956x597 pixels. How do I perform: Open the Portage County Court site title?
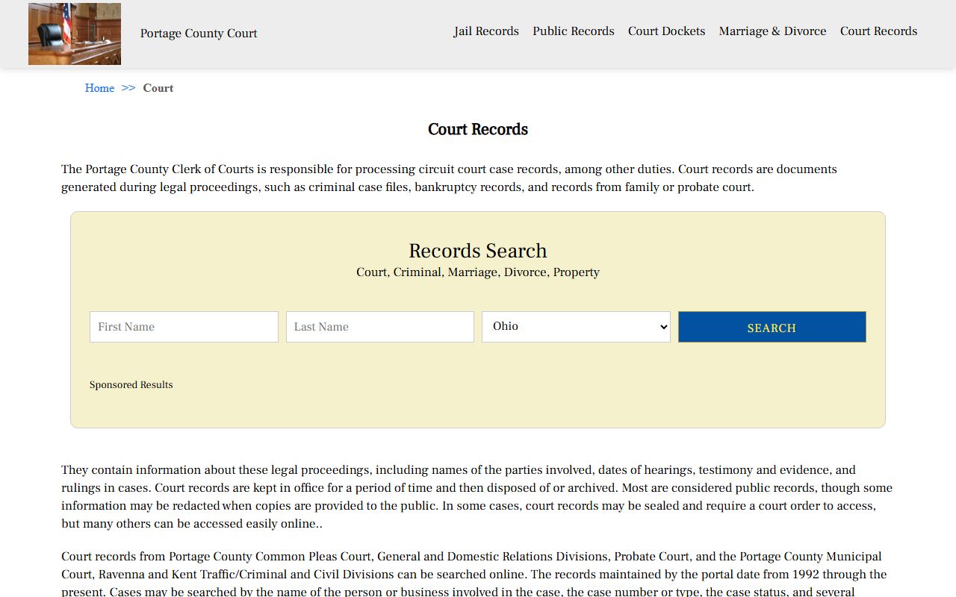199,34
